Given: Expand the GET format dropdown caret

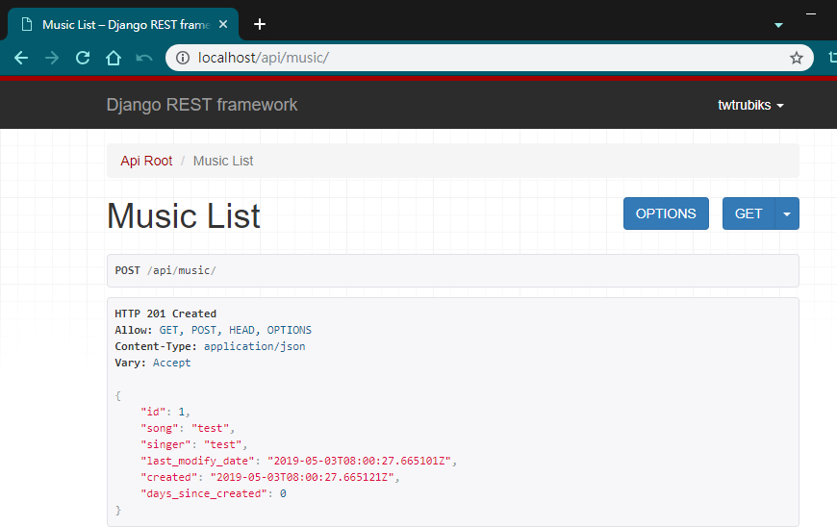Looking at the screenshot, I should coord(787,213).
